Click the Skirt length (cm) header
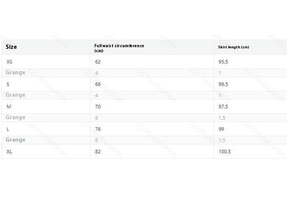Image resolution: width=287 pixels, height=197 pixels. coord(233,47)
